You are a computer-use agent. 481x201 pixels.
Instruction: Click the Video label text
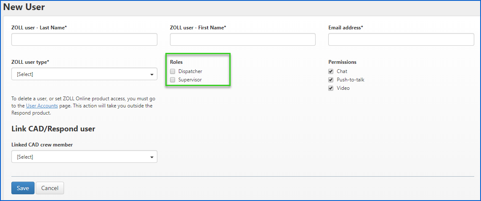[x=343, y=88]
